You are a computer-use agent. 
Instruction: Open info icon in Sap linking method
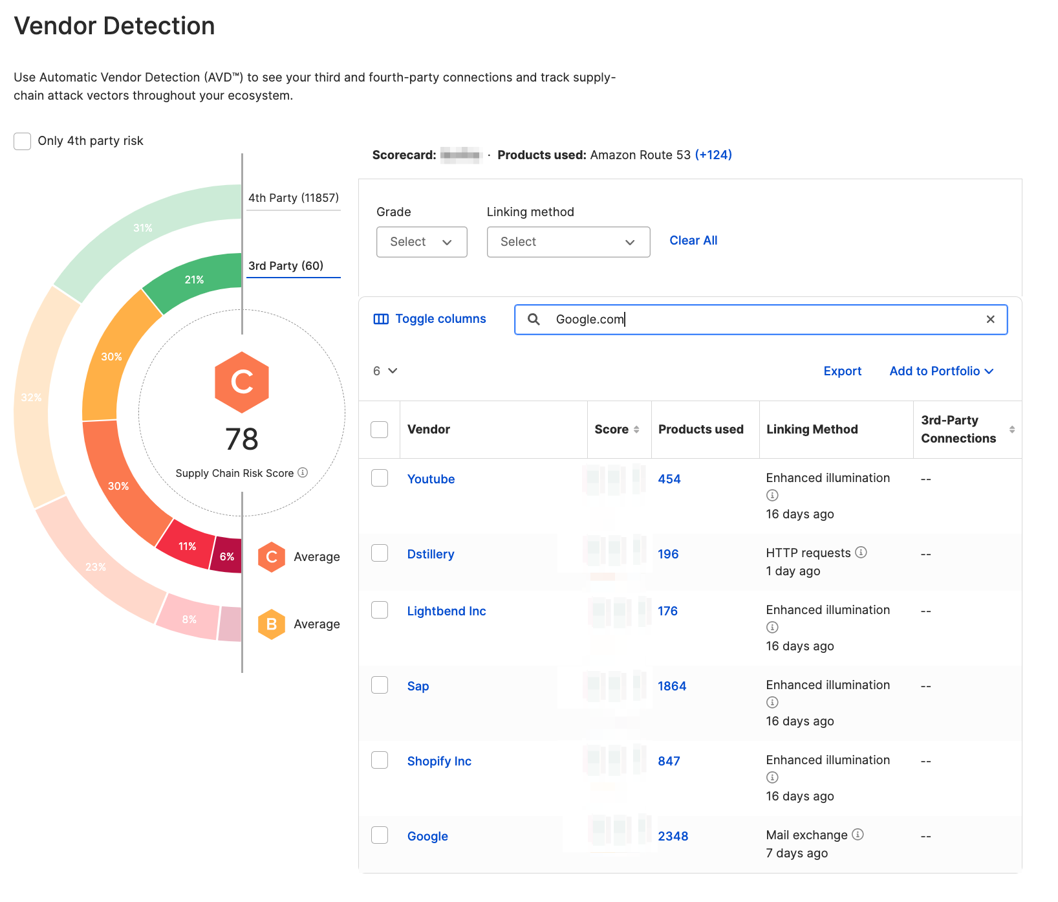772,703
